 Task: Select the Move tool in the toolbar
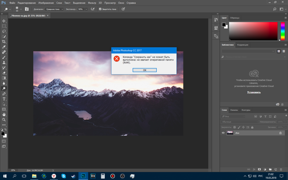click(x=4, y=21)
